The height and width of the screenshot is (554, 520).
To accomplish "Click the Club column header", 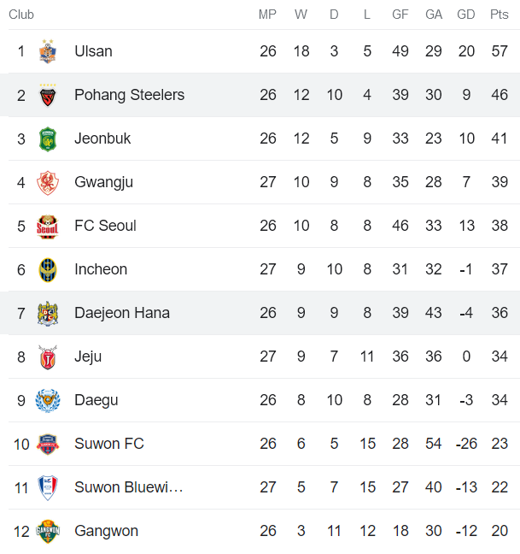I will click(x=21, y=15).
